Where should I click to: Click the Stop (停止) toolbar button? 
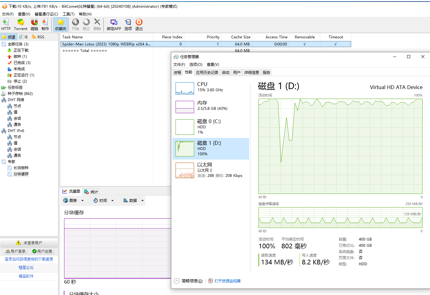86,24
